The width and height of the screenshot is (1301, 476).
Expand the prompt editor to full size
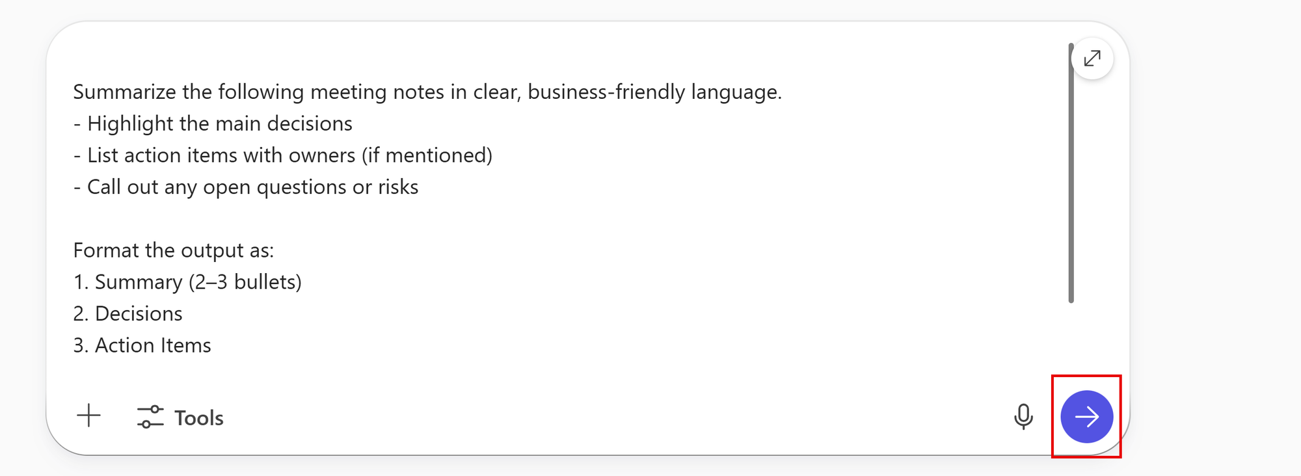pyautogui.click(x=1092, y=59)
